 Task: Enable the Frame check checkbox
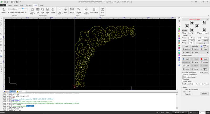coord(183,81)
